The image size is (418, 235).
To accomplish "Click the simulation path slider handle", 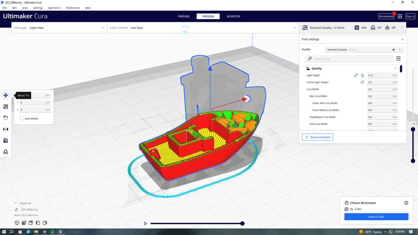I will [x=242, y=224].
